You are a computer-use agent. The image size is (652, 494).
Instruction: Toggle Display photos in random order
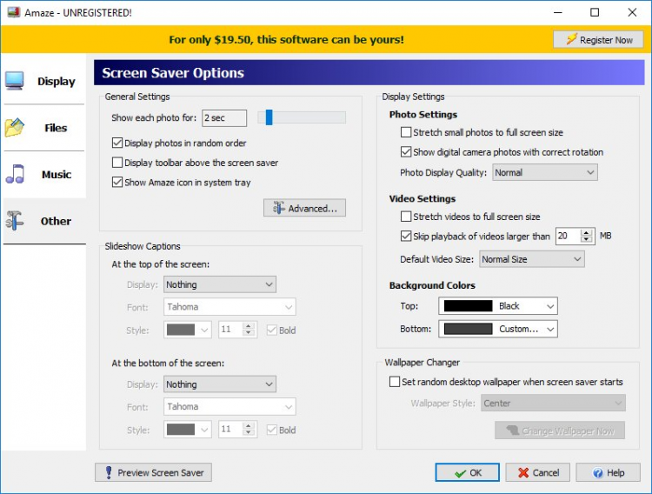pyautogui.click(x=116, y=143)
